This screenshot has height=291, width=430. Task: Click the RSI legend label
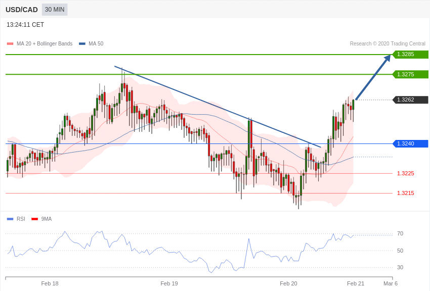[21, 219]
